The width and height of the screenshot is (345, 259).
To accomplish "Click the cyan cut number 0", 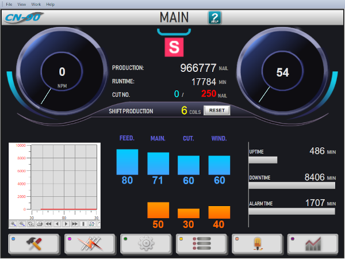I will pos(177,94).
